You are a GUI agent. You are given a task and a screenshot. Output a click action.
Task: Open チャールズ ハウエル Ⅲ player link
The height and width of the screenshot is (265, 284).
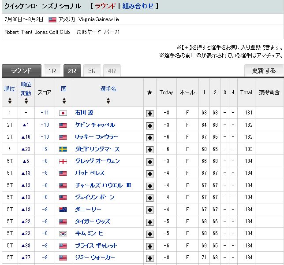(x=103, y=185)
